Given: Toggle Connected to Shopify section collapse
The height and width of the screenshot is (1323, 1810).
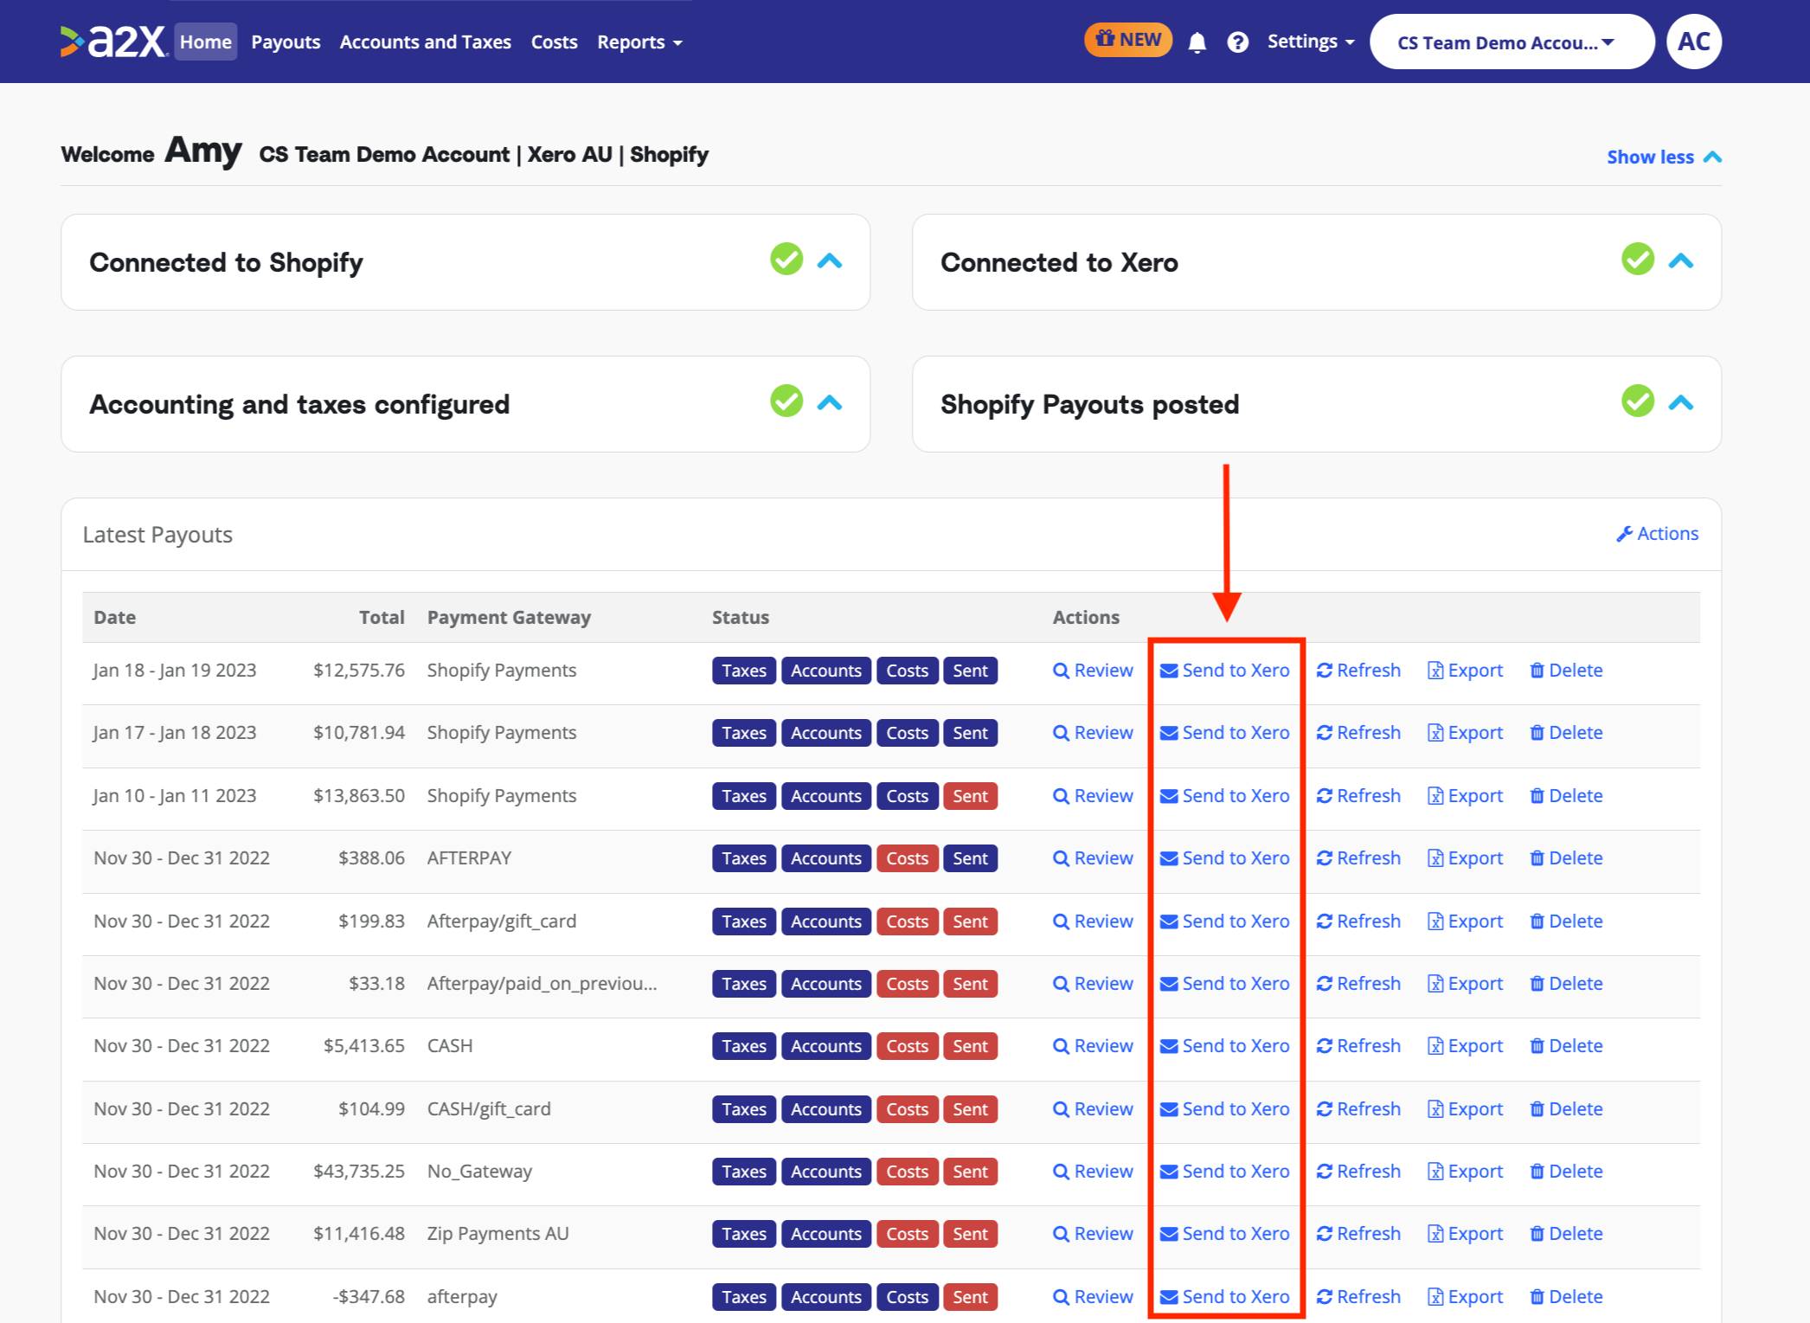Looking at the screenshot, I should (831, 261).
